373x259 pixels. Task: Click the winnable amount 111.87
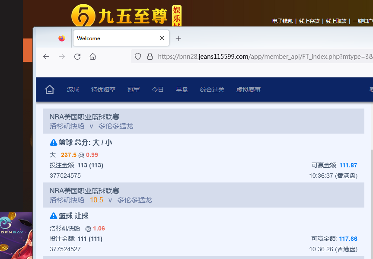coord(348,165)
